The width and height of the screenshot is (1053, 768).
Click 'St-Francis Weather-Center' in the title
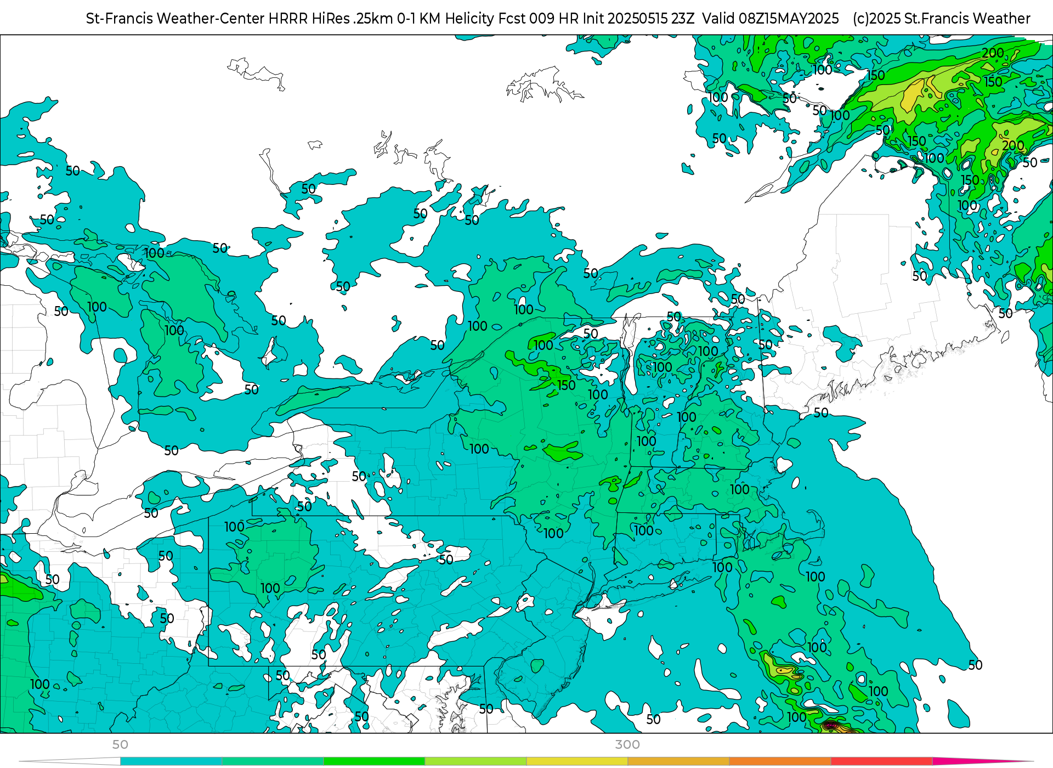pos(175,19)
